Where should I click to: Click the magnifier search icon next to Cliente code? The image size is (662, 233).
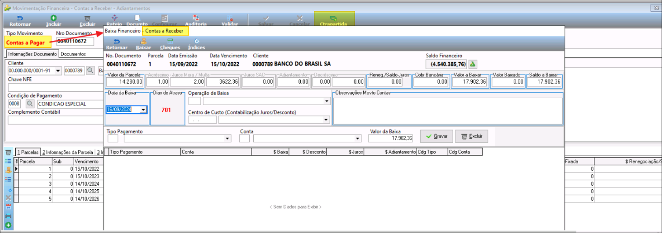pos(90,70)
